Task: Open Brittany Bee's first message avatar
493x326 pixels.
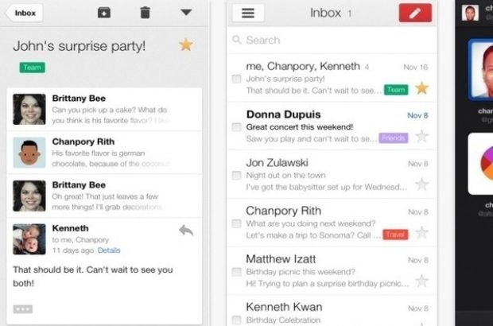Action: [x=29, y=109]
